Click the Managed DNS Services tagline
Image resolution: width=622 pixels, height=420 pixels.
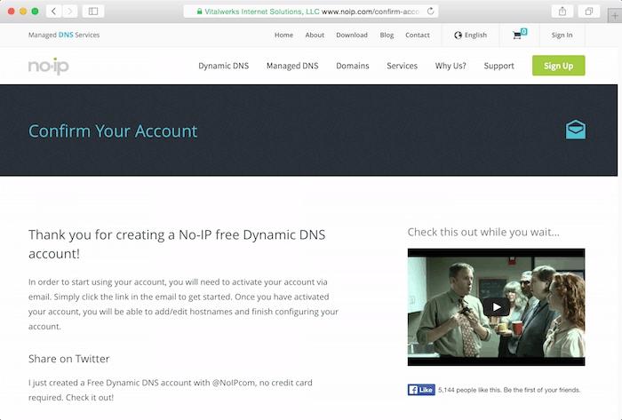click(64, 35)
